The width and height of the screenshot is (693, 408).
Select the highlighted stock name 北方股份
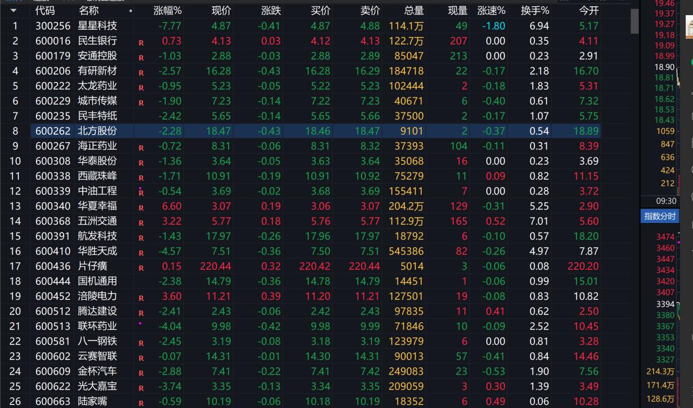tap(97, 131)
